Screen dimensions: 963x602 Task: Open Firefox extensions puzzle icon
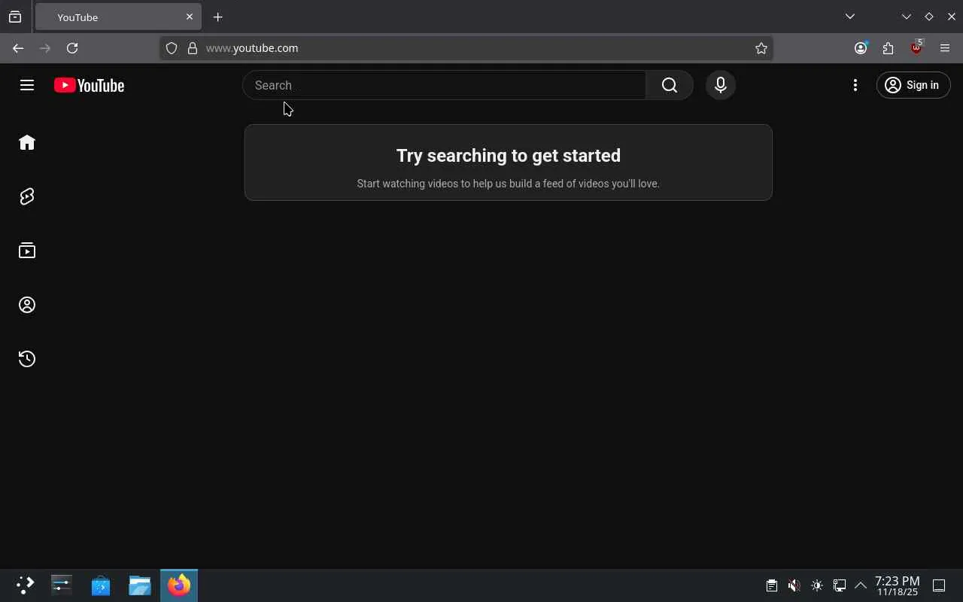(889, 48)
